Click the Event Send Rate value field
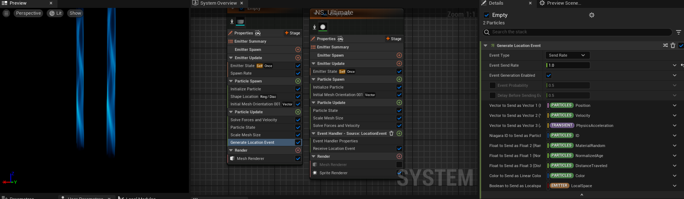The height and width of the screenshot is (199, 684). 568,65
